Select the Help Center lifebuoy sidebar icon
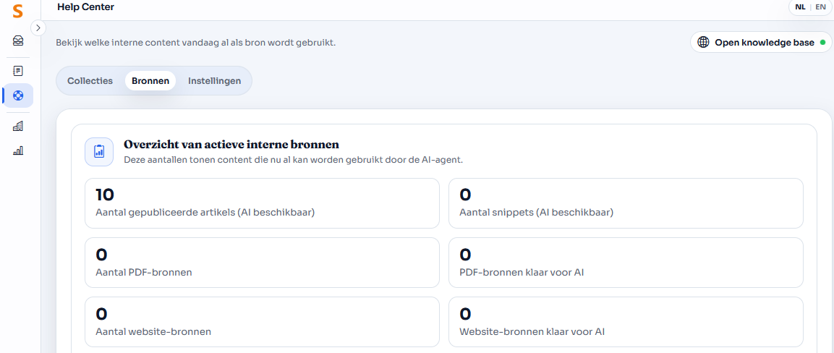 [18, 95]
